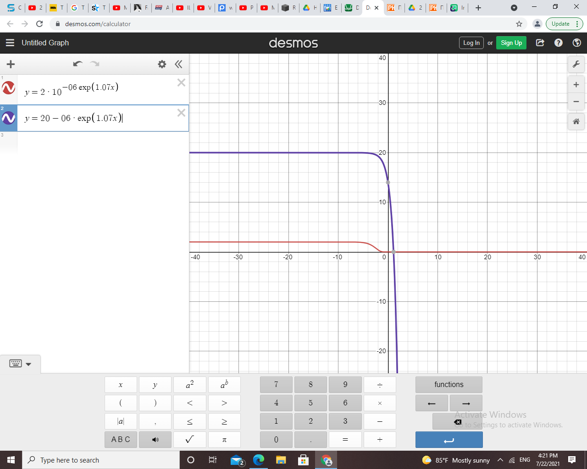Click the greater-than-or-equal key
This screenshot has width=587, height=469.
pos(224,421)
